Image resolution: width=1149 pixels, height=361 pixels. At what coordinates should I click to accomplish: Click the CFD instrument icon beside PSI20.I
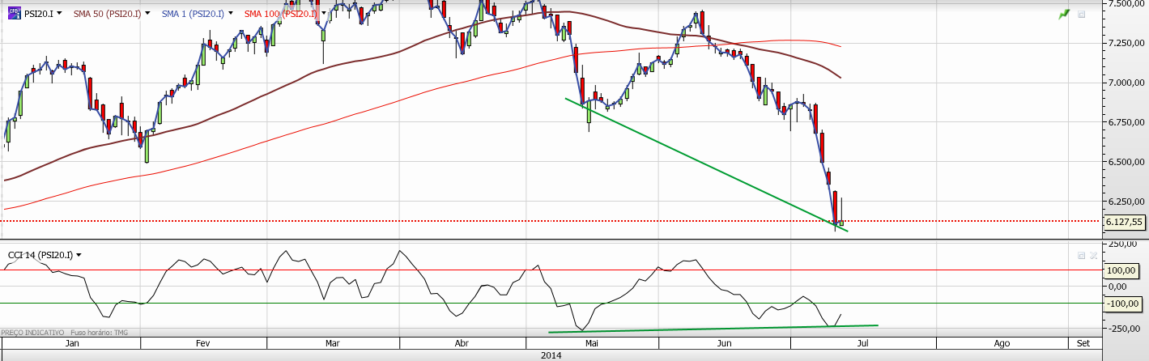[x=14, y=14]
